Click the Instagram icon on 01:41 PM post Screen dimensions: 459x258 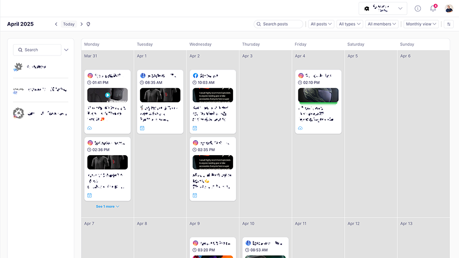pyautogui.click(x=90, y=76)
